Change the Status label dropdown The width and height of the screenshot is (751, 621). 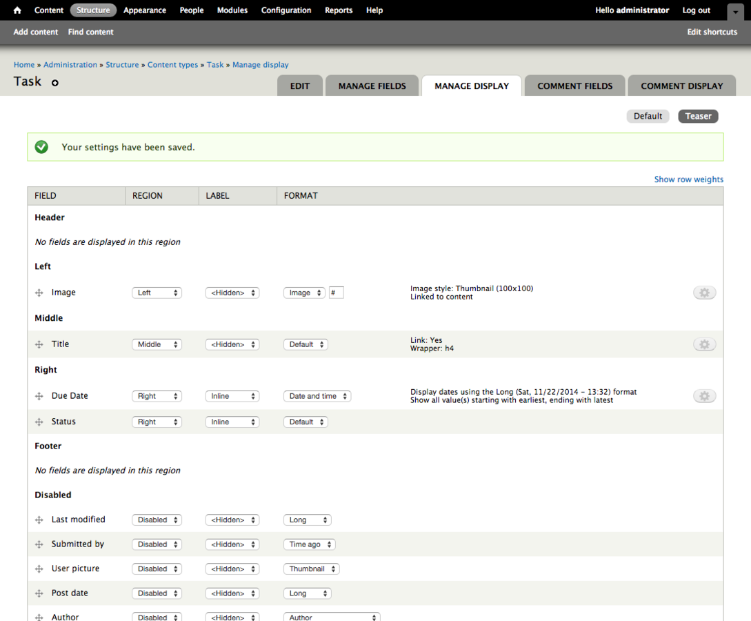232,422
